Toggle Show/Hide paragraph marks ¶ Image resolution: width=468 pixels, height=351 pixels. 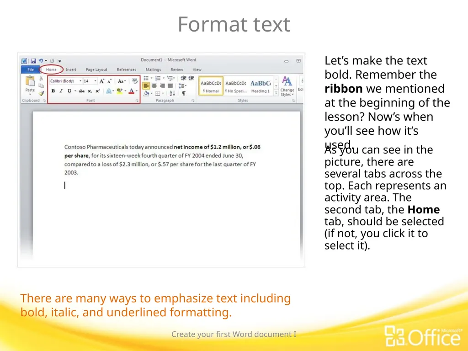click(184, 93)
